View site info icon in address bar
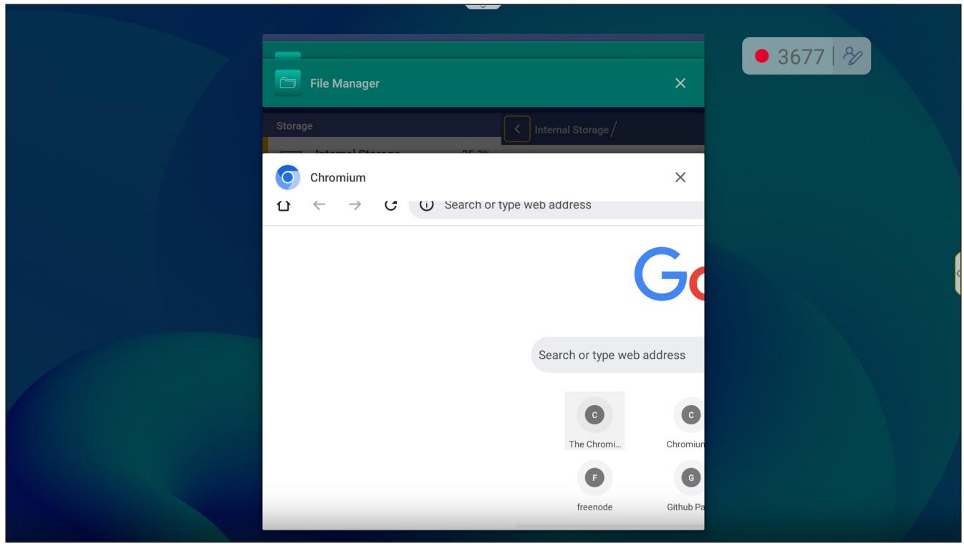 click(427, 205)
